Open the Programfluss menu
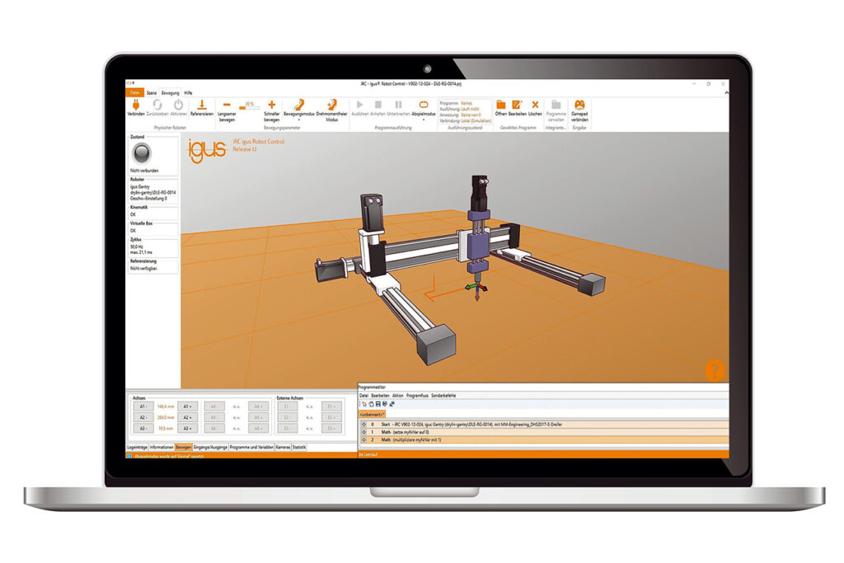Viewport: 844px width, 563px height. click(x=417, y=396)
